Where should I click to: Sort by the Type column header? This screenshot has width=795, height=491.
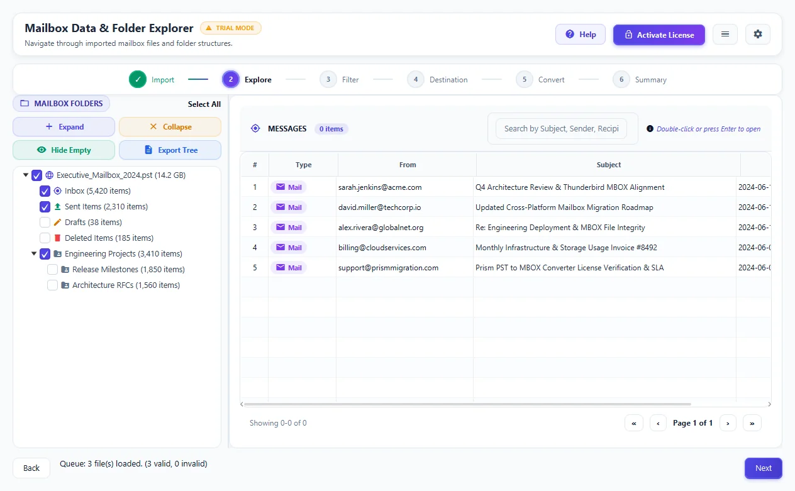304,165
